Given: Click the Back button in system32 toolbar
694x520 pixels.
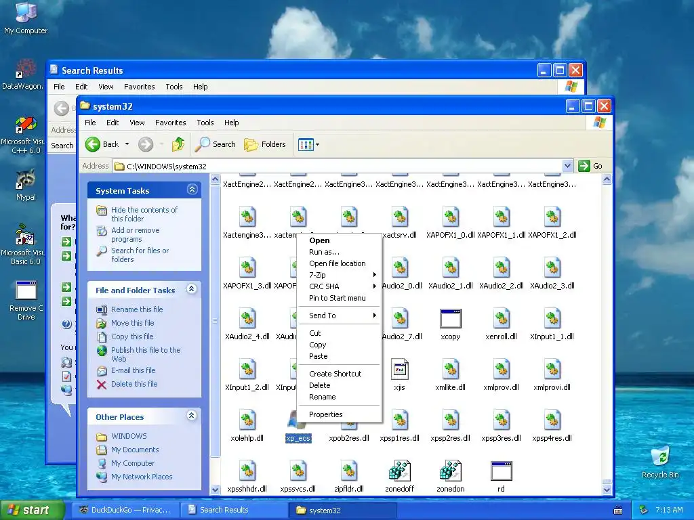Looking at the screenshot, I should click(103, 144).
